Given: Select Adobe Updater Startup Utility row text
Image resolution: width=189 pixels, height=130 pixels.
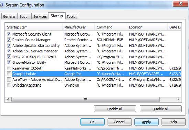Looking at the screenshot, I should click(36, 46).
